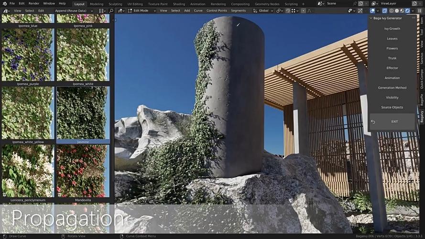Select the Ipomea_white_yellow asset thumbnail
Viewport: 425px width, 239px height.
[x=28, y=113]
